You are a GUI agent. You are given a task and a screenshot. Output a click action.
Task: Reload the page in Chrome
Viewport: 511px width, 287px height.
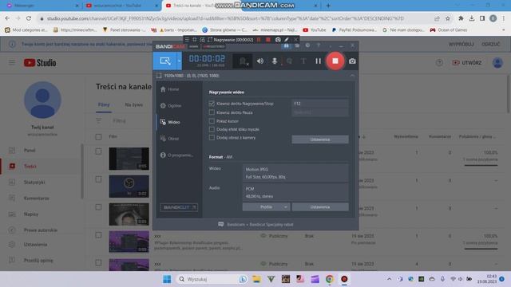(29, 18)
